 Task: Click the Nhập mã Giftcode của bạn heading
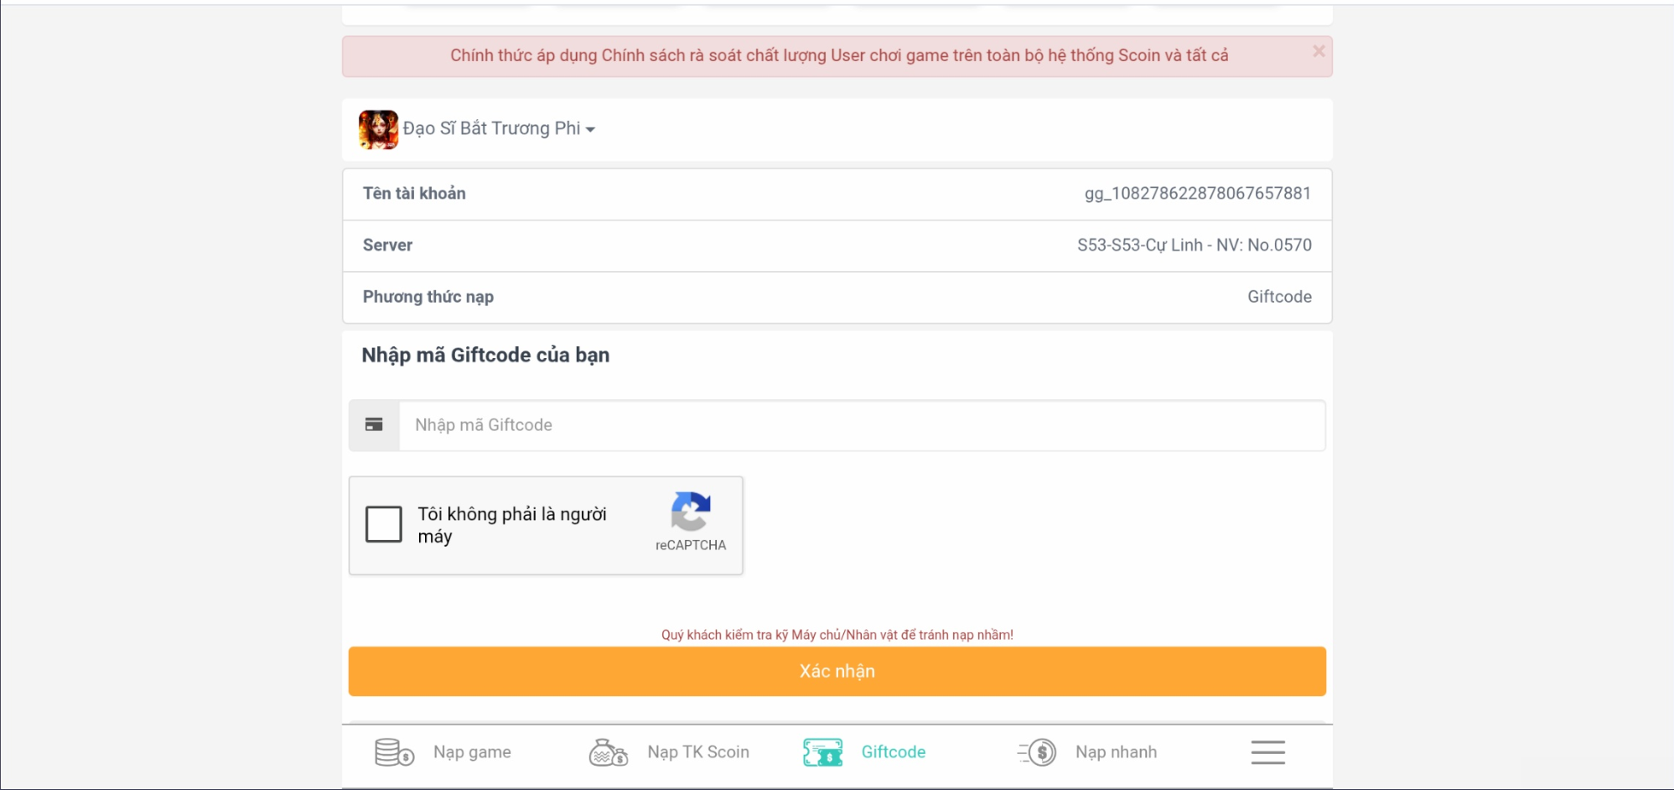click(x=485, y=356)
